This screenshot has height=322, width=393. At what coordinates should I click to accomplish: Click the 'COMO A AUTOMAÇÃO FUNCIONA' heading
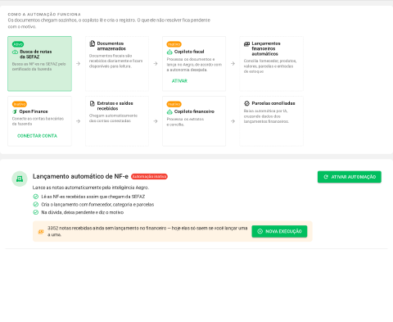pos(44,14)
